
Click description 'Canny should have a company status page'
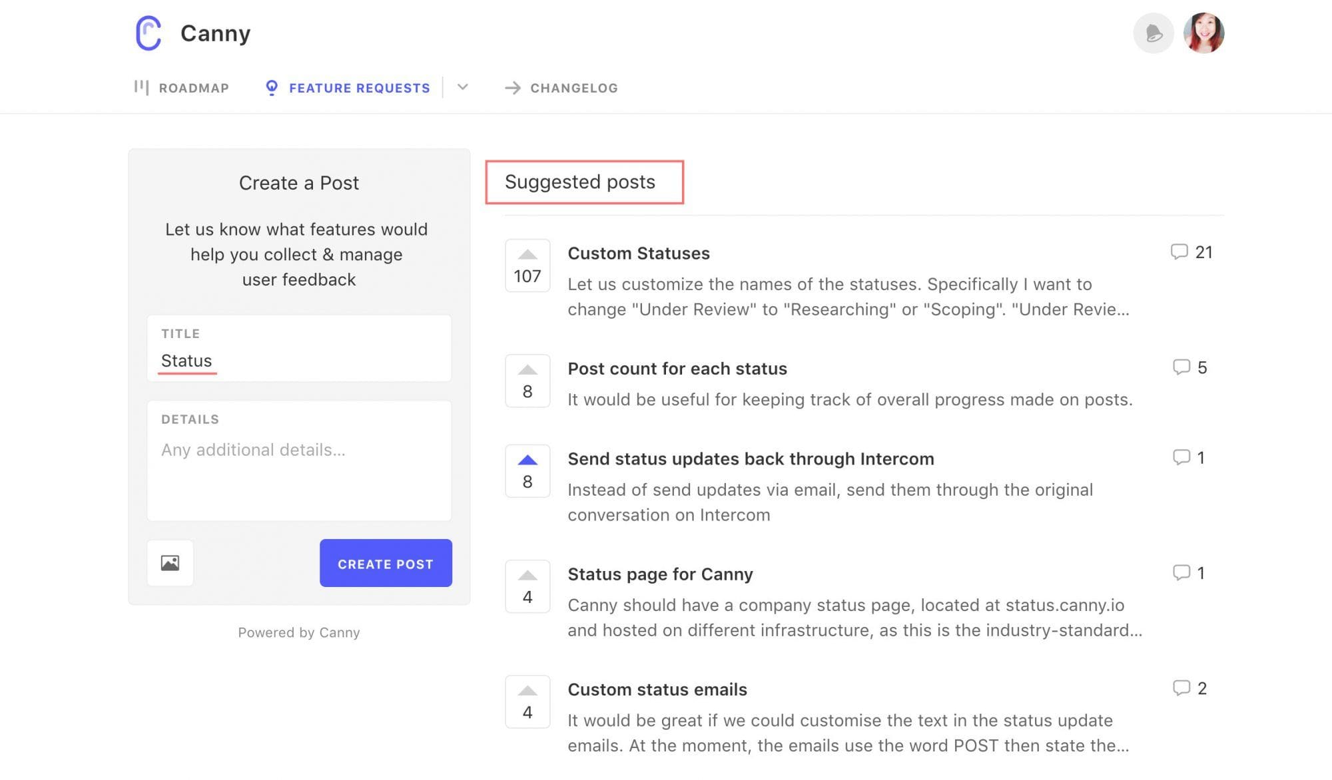[x=855, y=618]
